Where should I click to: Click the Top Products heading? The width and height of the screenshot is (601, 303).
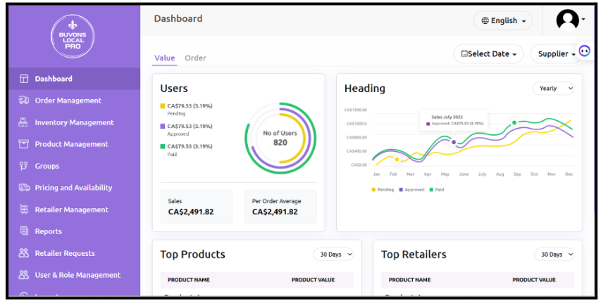pos(192,254)
